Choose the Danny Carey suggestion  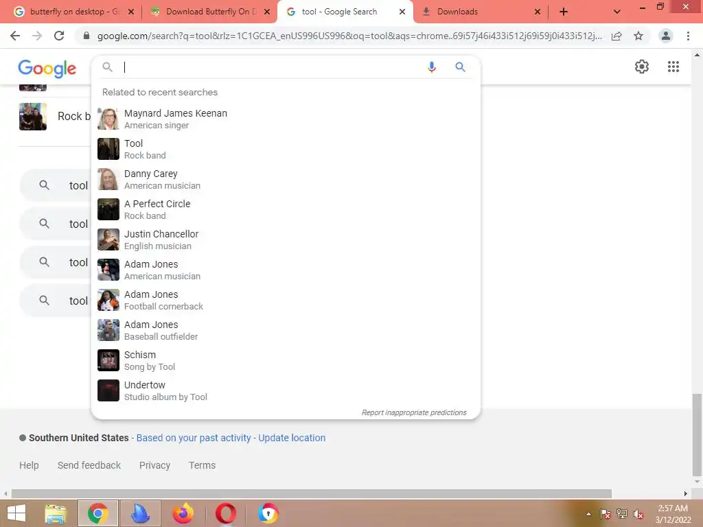286,179
